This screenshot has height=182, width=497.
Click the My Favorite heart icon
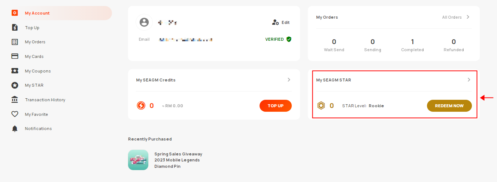coord(15,114)
